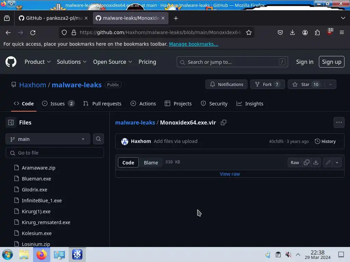
Task: Click the Go to file input
Action: (x=55, y=152)
